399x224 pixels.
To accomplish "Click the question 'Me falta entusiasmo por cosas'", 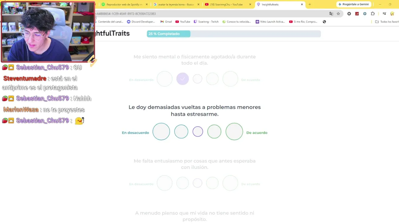I will point(195,164).
